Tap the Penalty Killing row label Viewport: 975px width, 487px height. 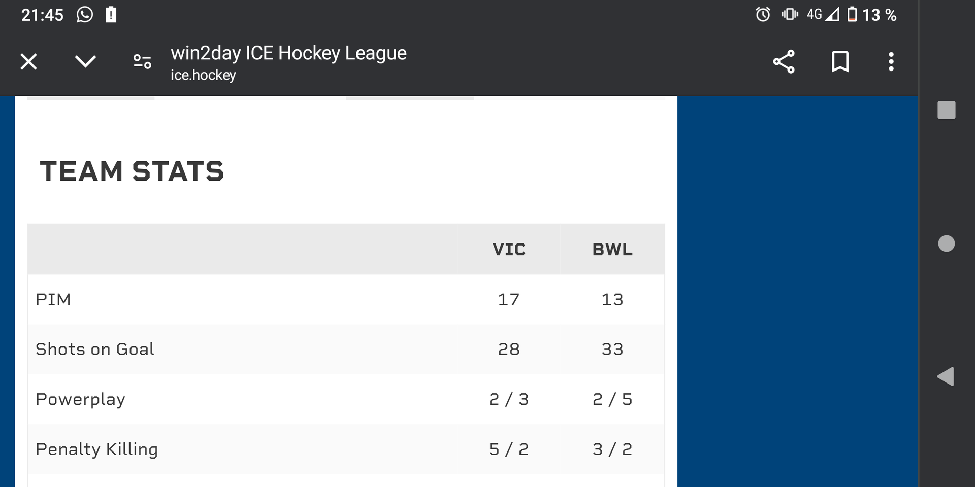pyautogui.click(x=97, y=449)
